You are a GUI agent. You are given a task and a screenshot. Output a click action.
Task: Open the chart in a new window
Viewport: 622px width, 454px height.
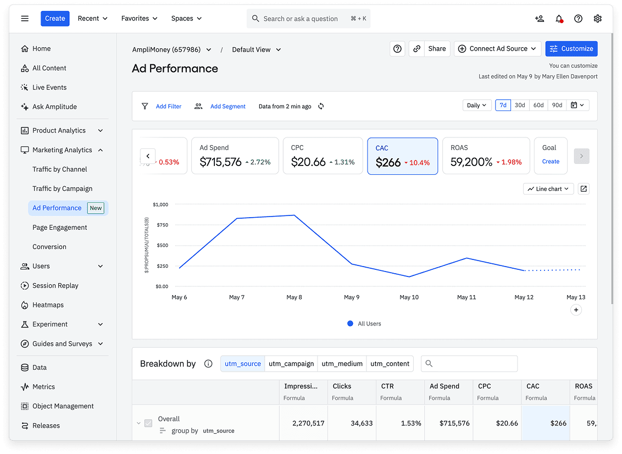[583, 189]
